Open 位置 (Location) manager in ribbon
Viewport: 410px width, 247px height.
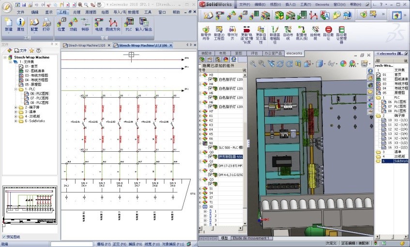[x=61, y=25]
